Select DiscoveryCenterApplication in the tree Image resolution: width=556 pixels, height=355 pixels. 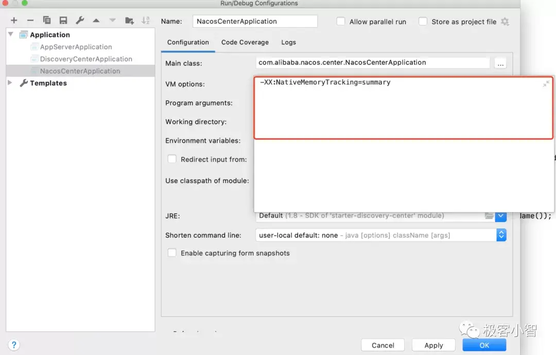pos(86,59)
